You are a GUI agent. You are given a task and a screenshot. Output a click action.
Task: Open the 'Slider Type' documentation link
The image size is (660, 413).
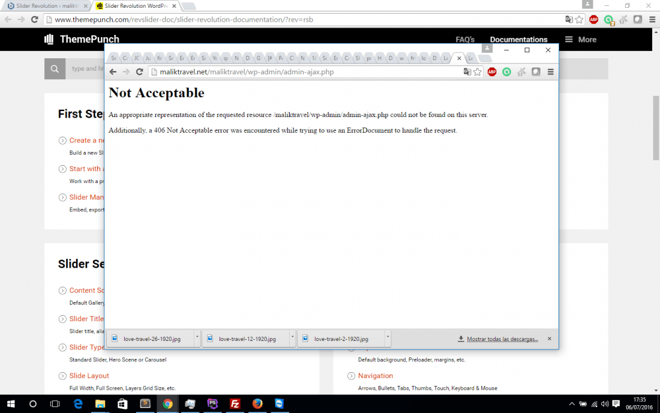click(x=87, y=348)
